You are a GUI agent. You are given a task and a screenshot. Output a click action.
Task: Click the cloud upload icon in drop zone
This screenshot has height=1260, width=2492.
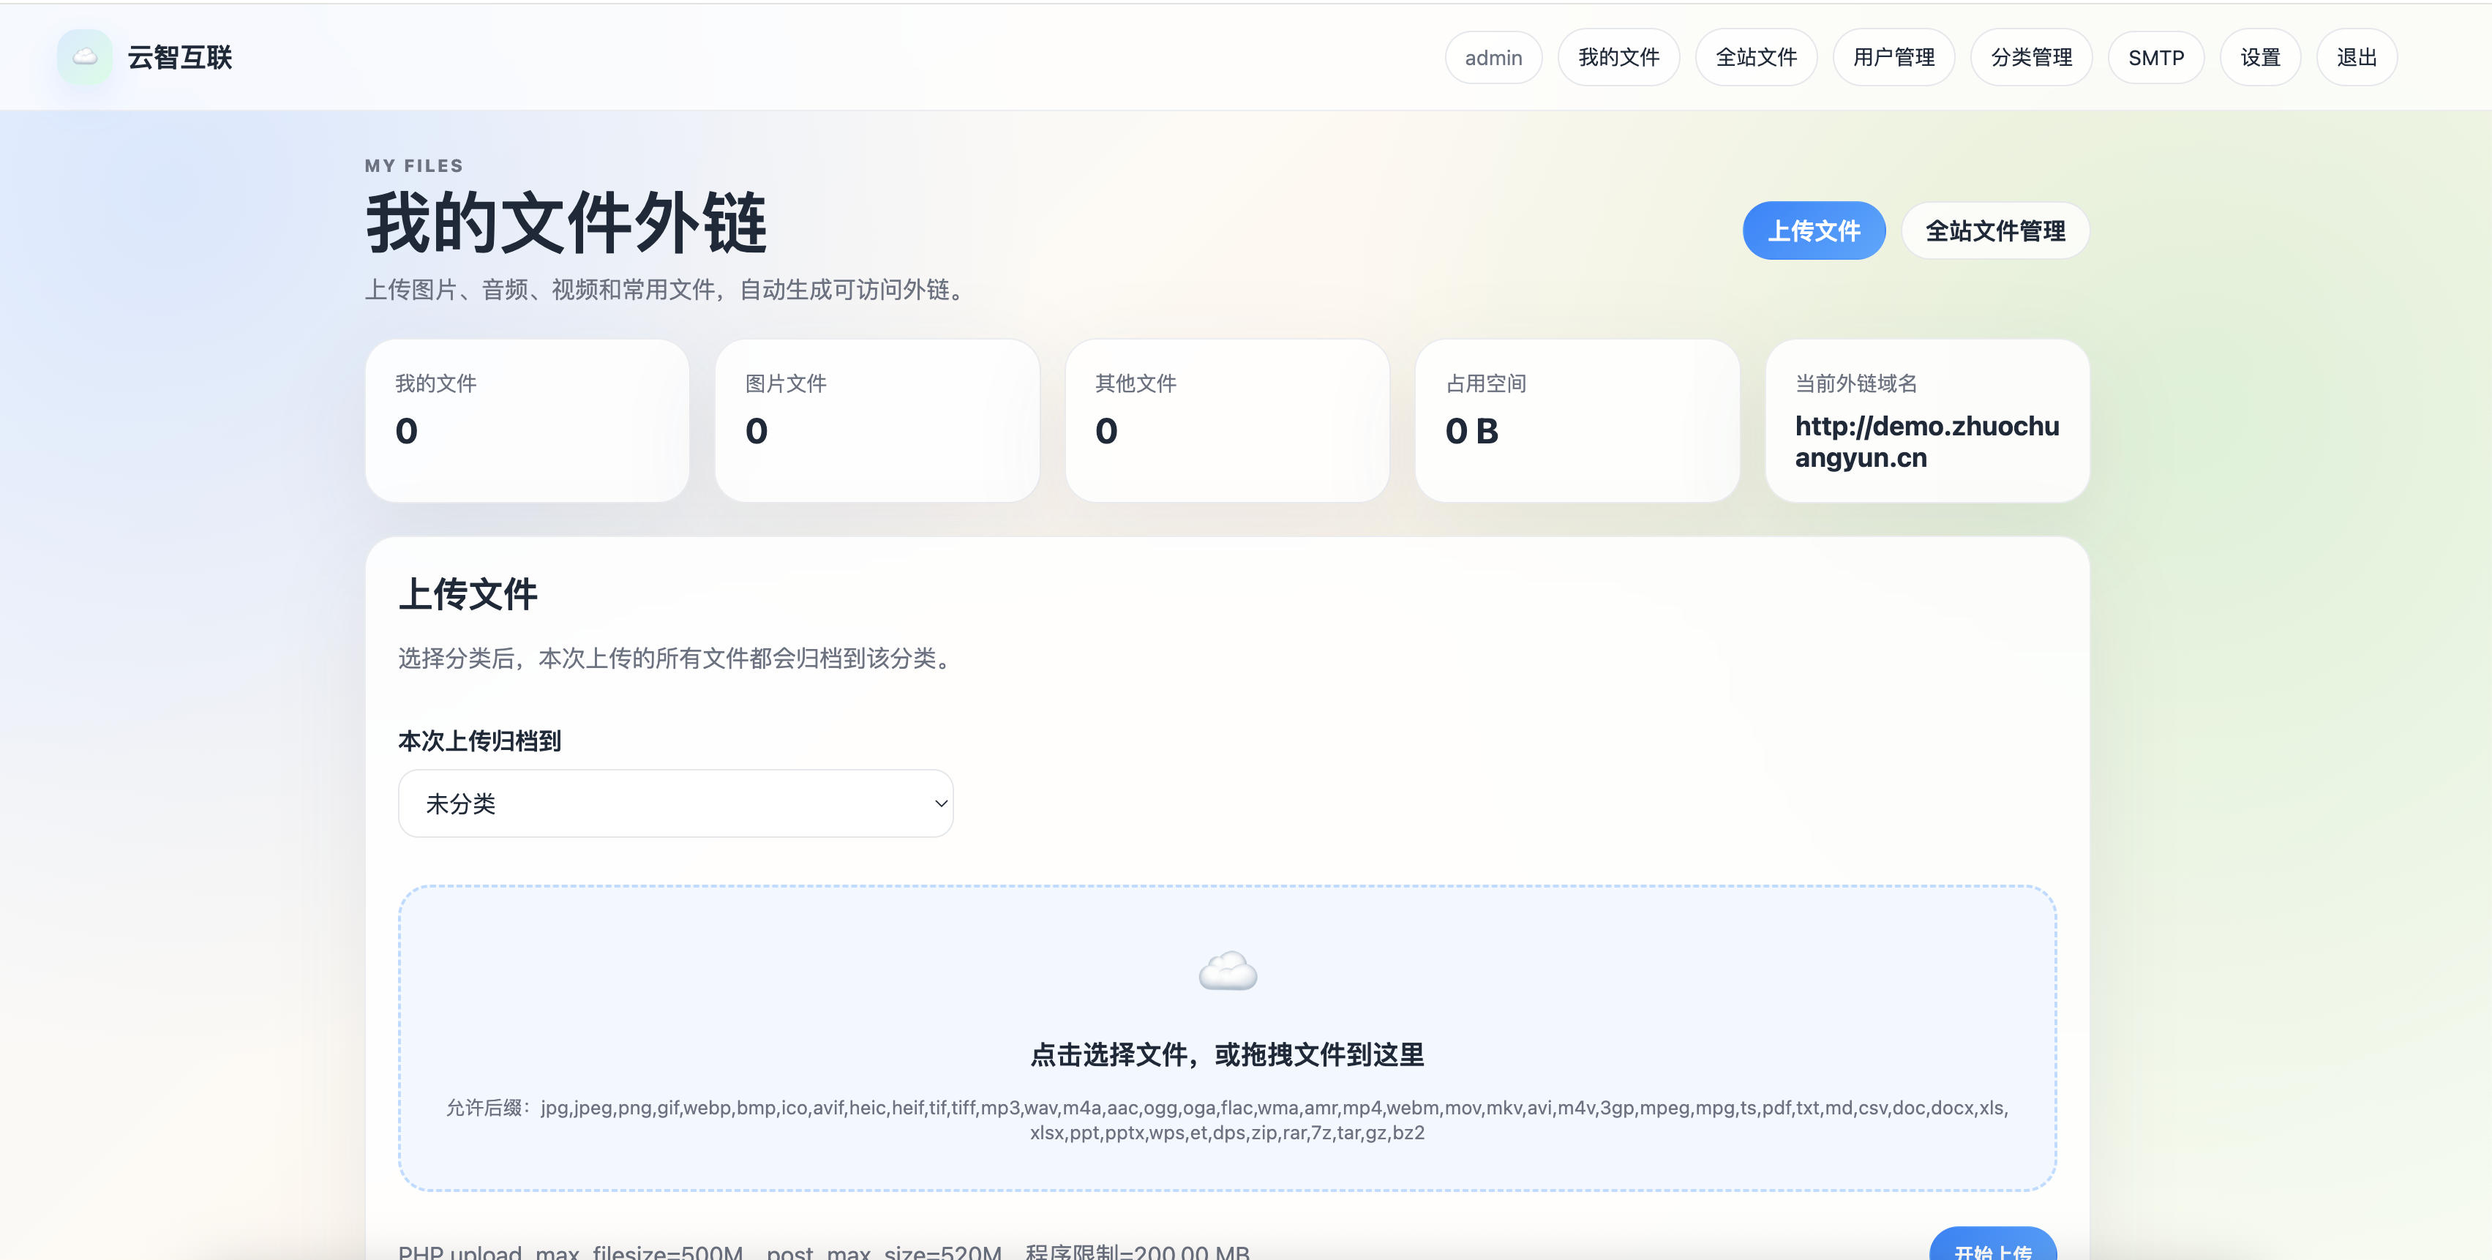pos(1228,971)
